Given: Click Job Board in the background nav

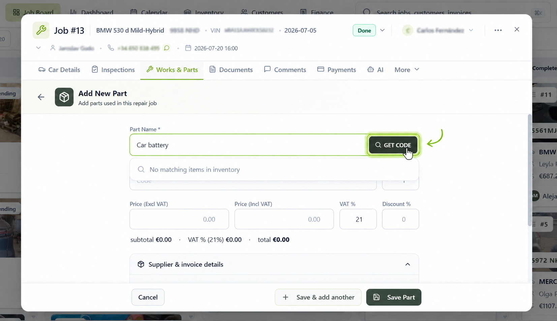Looking at the screenshot, I should pyautogui.click(x=33, y=12).
